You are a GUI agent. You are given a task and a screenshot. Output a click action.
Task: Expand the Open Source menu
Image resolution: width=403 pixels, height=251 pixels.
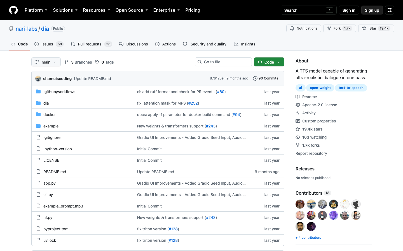[132, 10]
